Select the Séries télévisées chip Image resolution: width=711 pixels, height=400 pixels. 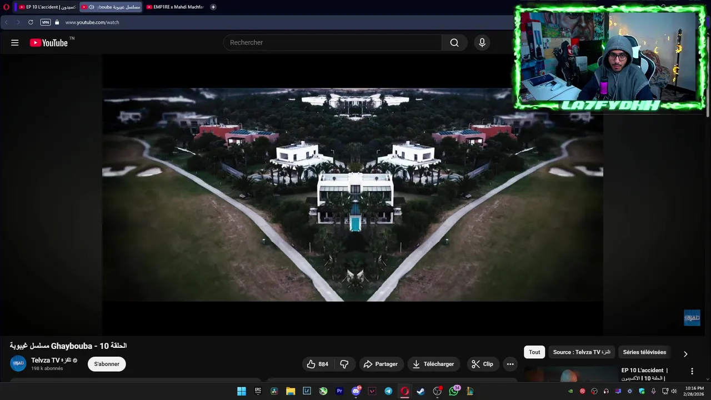click(x=644, y=352)
